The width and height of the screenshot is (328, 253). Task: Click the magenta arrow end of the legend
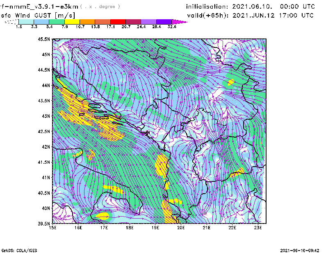(179, 22)
